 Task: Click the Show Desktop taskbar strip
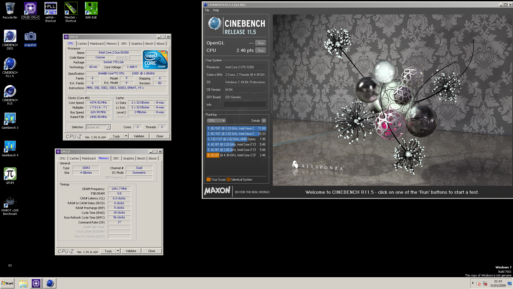510,283
